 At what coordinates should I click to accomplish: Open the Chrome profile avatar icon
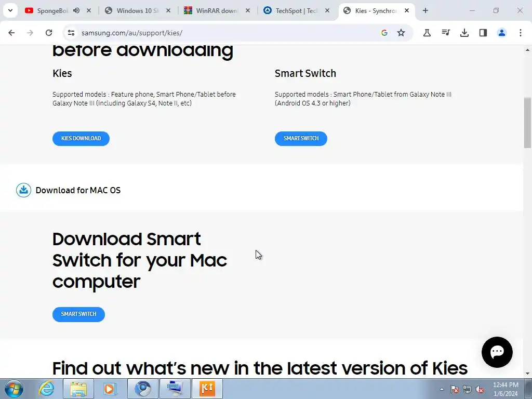click(x=501, y=33)
